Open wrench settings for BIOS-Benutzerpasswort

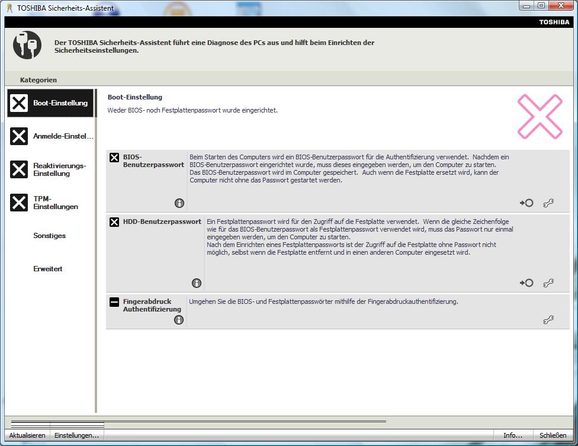tap(548, 203)
